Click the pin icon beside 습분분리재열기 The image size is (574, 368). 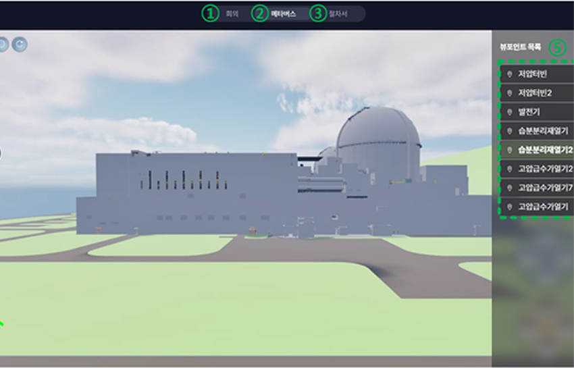(x=509, y=130)
